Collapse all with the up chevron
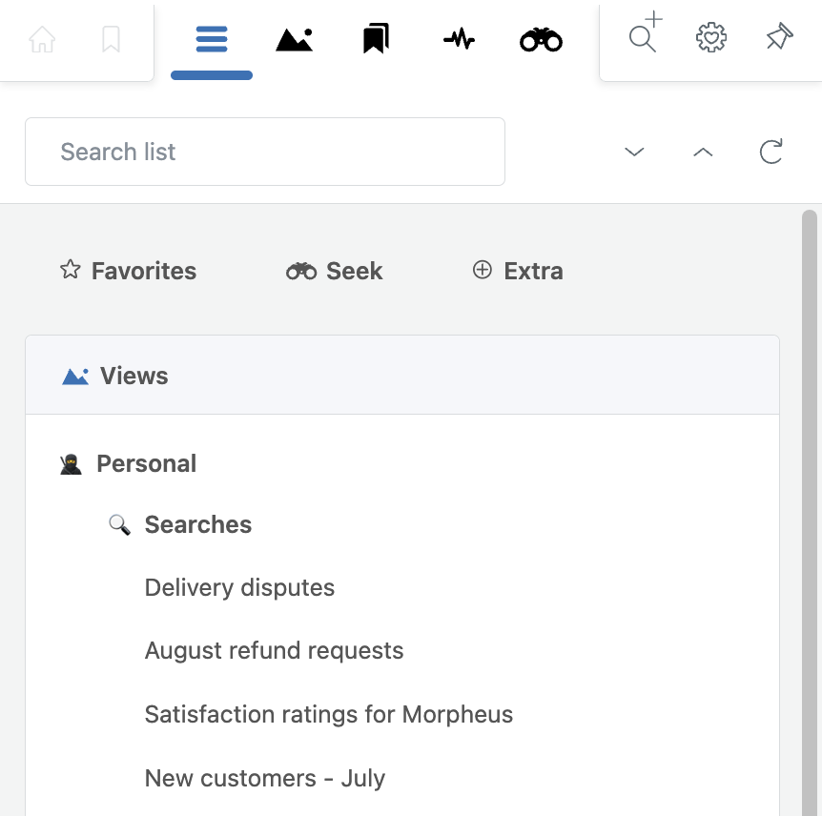This screenshot has width=822, height=816. pos(703,152)
